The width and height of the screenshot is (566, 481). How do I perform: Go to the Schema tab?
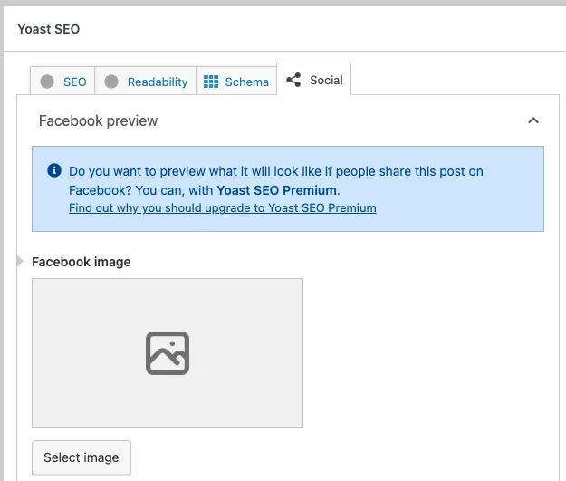[x=246, y=82]
